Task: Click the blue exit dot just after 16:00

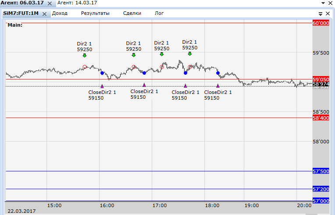Action: point(102,73)
